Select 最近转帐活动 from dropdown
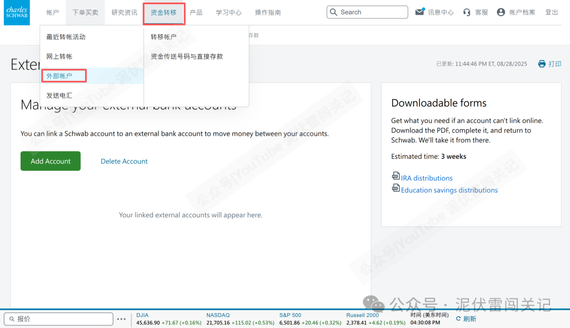This screenshot has height=328, width=570. tap(66, 37)
